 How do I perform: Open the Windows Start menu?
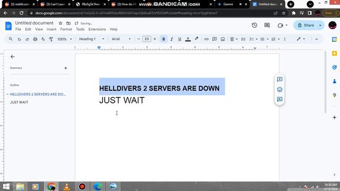tap(6, 186)
